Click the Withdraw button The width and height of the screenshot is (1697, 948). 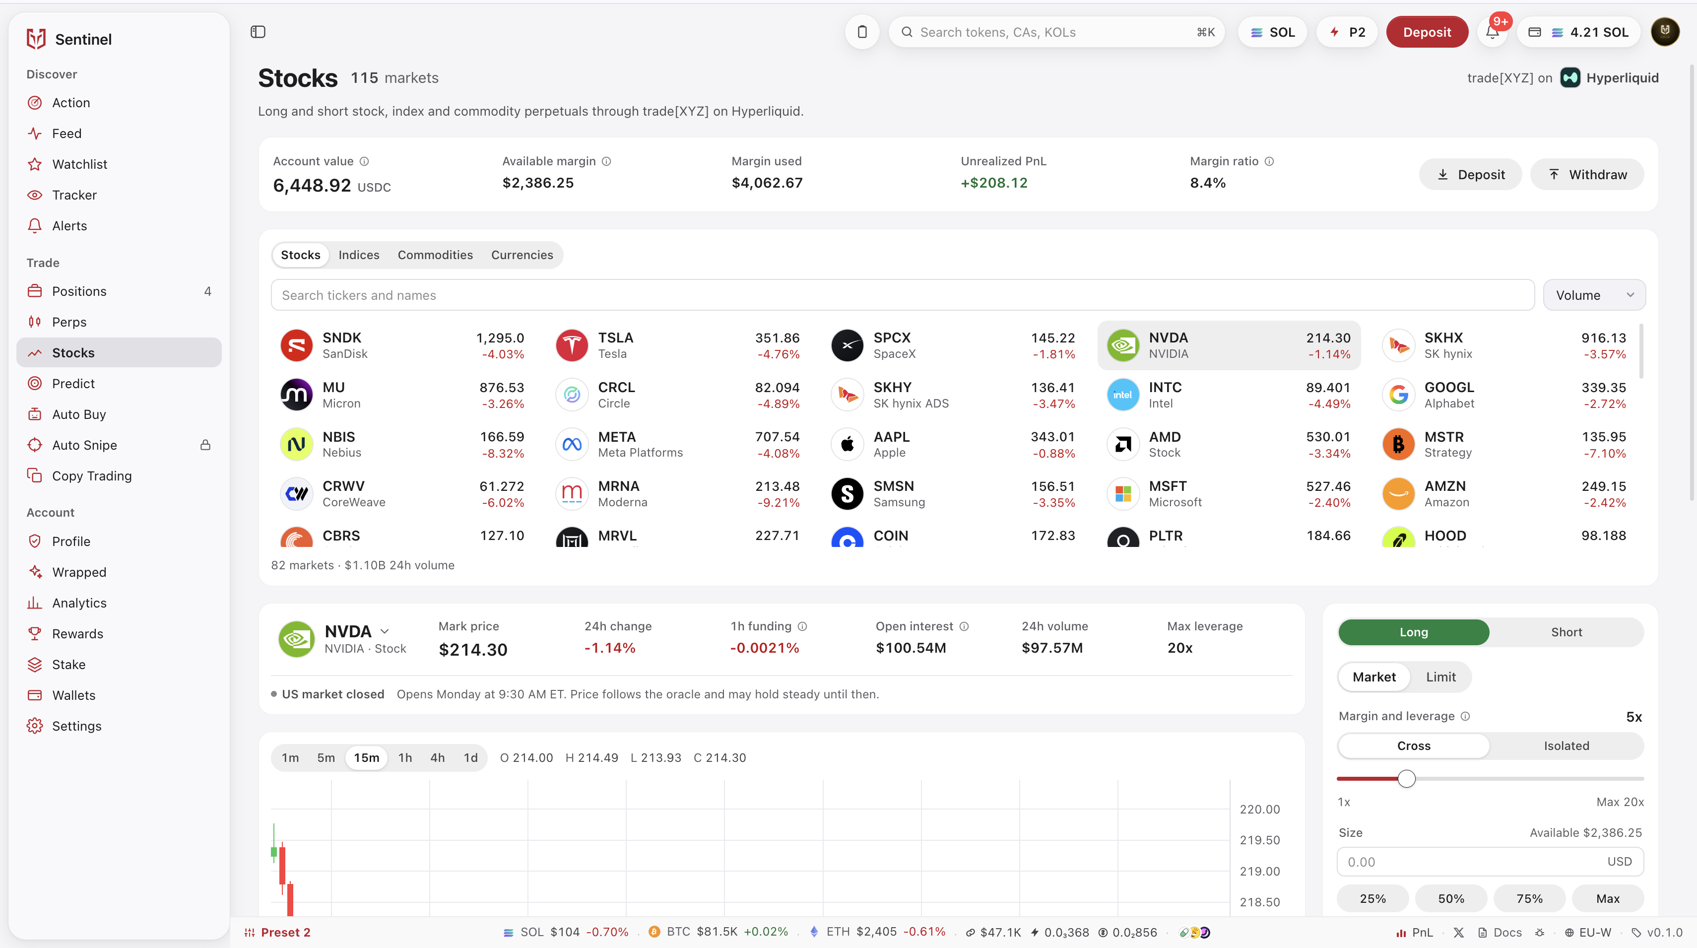[1587, 175]
